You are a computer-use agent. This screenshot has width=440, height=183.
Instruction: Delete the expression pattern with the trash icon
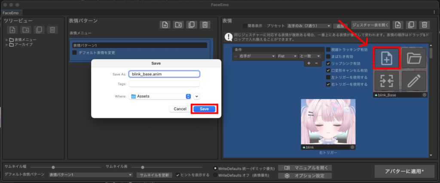tap(205, 25)
